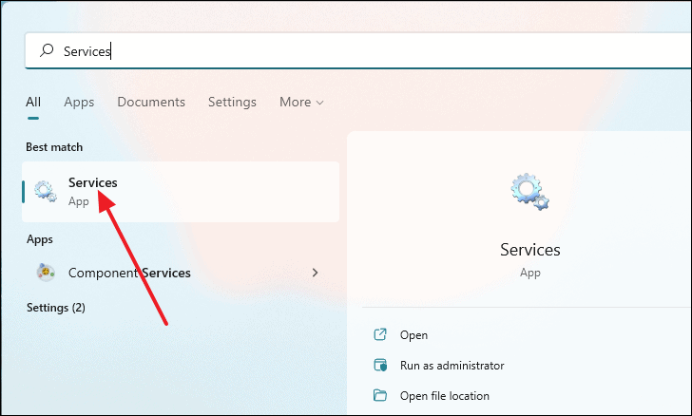Click the Services title in the preview pane
The image size is (692, 416).
530,250
